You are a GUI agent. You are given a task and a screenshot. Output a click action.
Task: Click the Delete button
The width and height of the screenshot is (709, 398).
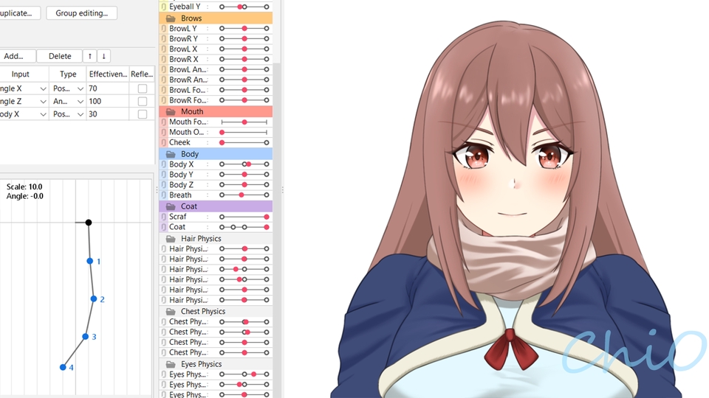(x=60, y=56)
